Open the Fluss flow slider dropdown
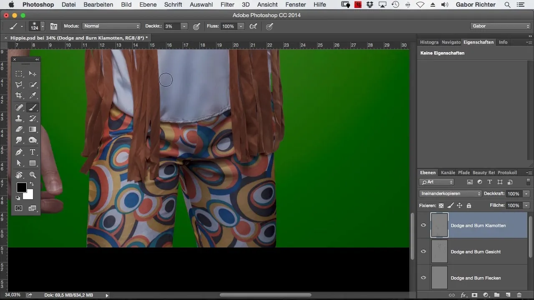Image resolution: width=534 pixels, height=300 pixels. [x=241, y=26]
